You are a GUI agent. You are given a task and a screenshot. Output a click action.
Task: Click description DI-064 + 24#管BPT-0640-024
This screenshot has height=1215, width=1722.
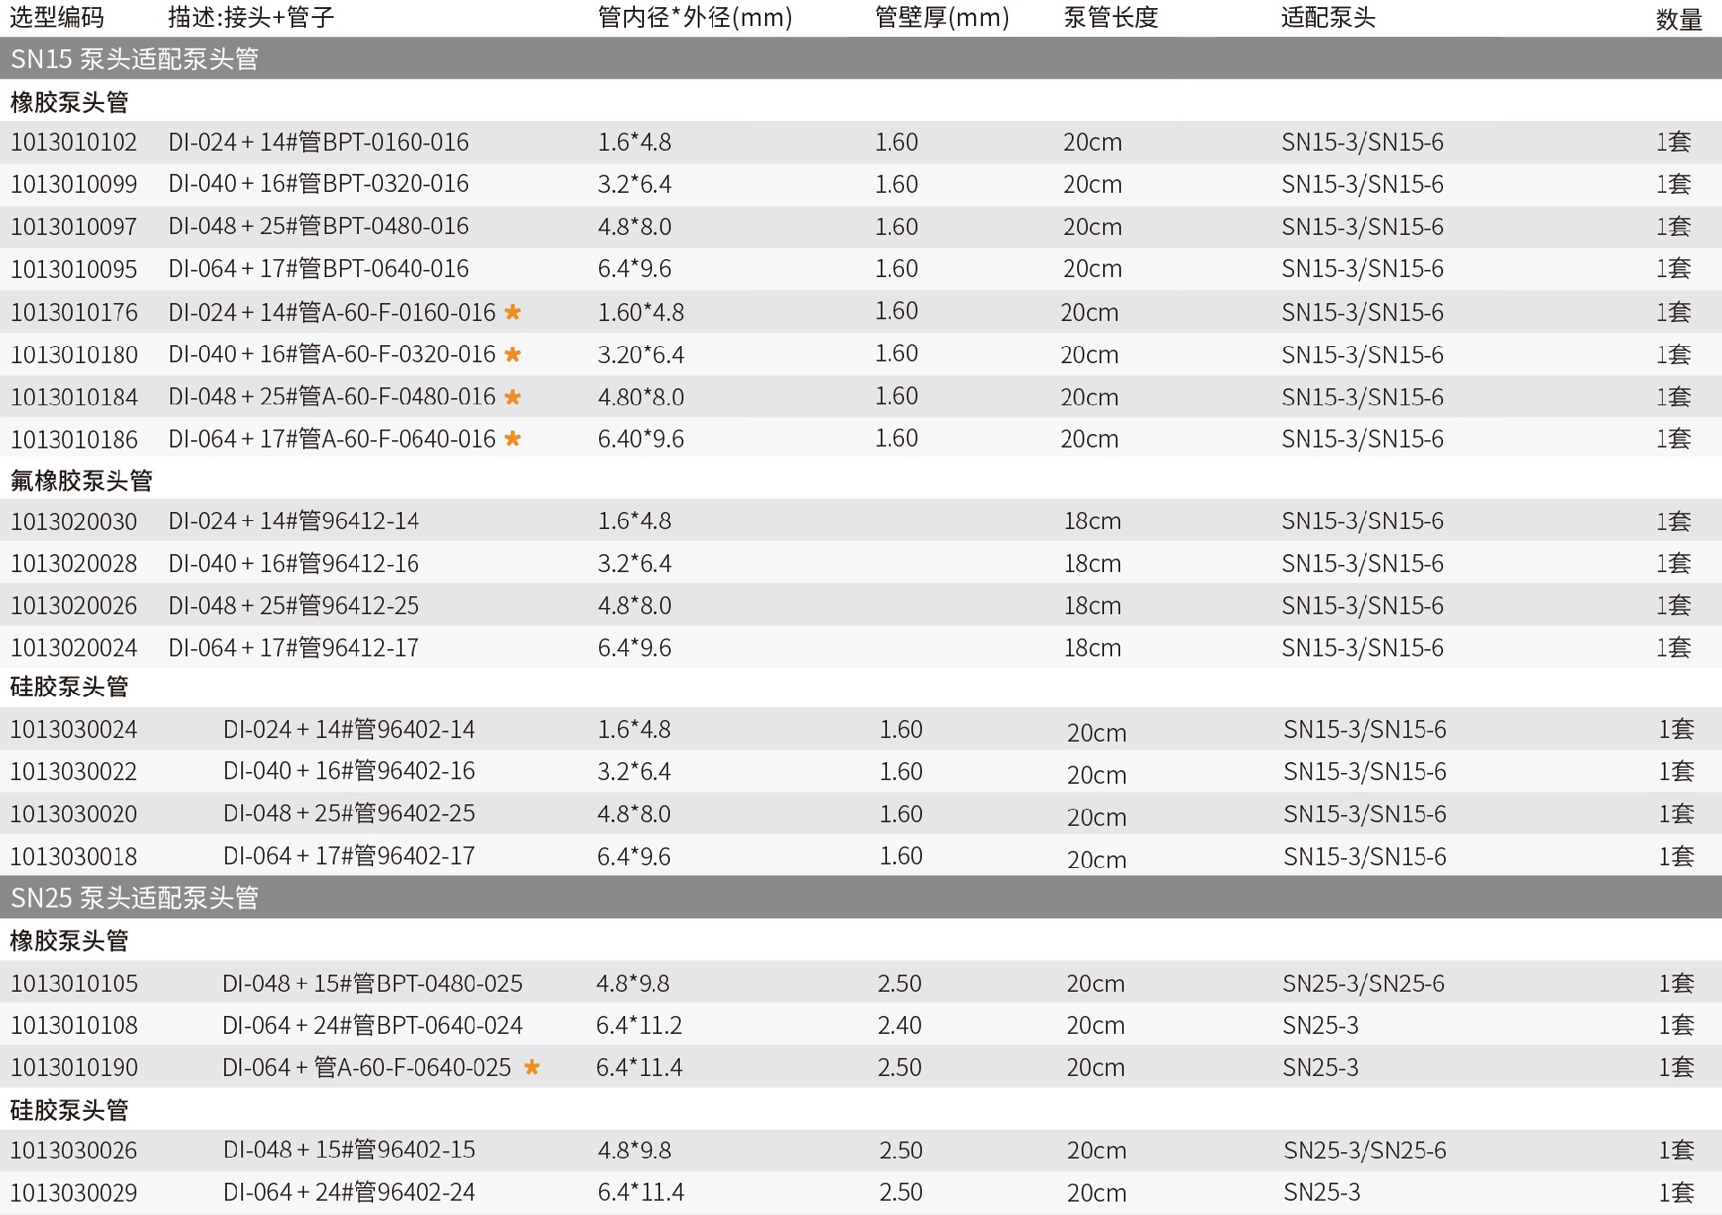(x=372, y=1025)
